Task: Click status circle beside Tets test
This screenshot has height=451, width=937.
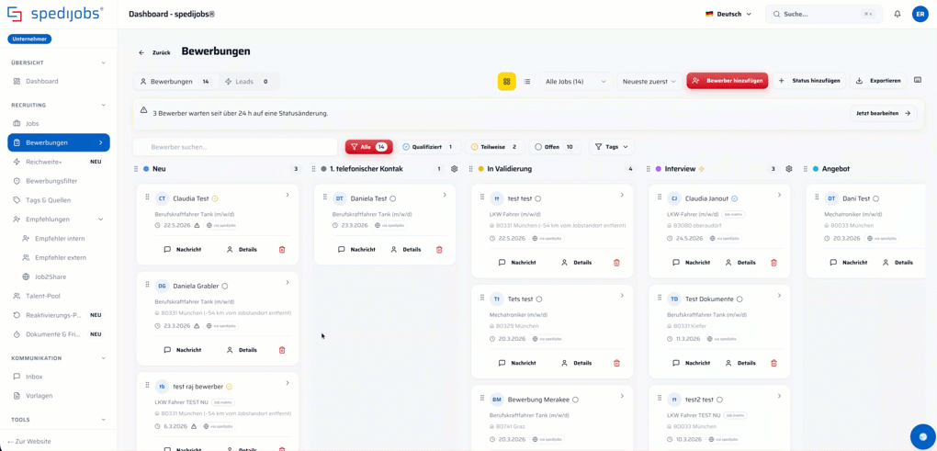Action: pyautogui.click(x=539, y=299)
